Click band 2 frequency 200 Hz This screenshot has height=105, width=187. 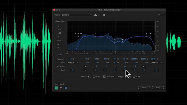coord(106,59)
